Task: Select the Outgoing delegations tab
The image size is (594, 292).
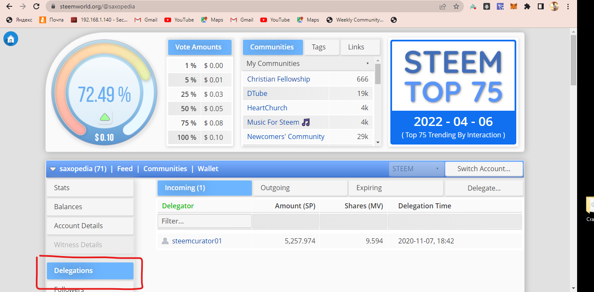Action: [300, 188]
